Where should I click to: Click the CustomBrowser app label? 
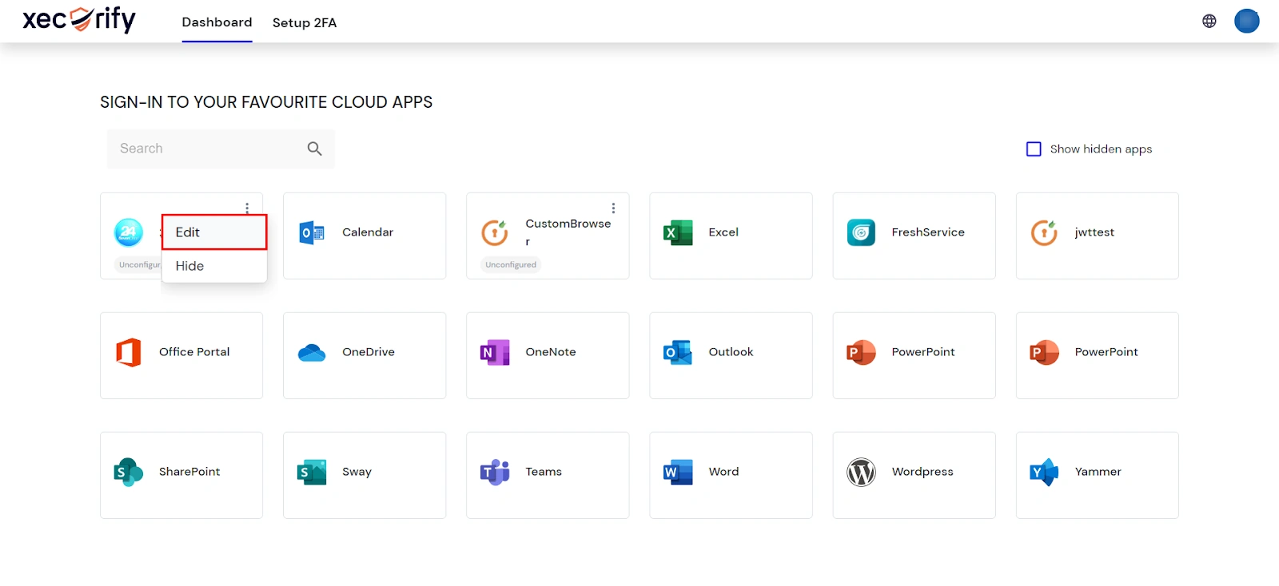[x=568, y=232]
